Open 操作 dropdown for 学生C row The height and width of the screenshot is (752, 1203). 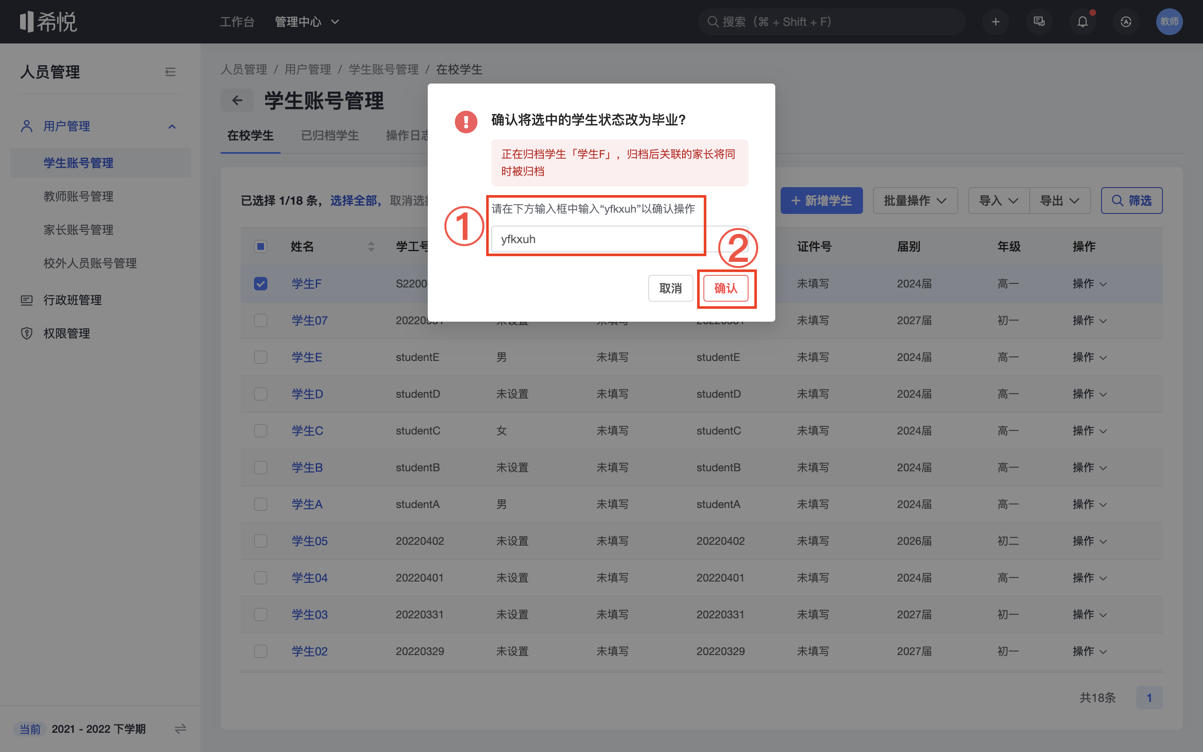[1090, 431]
